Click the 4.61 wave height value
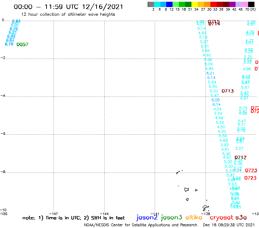Image resolution: width=259 pixels, height=228 pixels. (225, 149)
